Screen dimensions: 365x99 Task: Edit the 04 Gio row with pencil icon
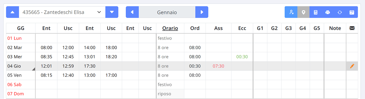(x=352, y=66)
